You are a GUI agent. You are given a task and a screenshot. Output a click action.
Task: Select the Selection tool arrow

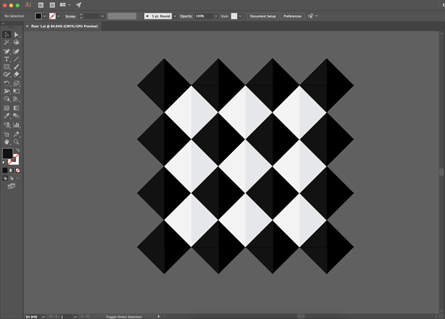7,34
